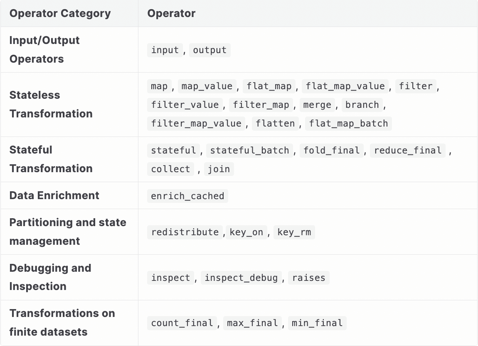Click the branch operator tag
This screenshot has width=478, height=346.
[362, 105]
